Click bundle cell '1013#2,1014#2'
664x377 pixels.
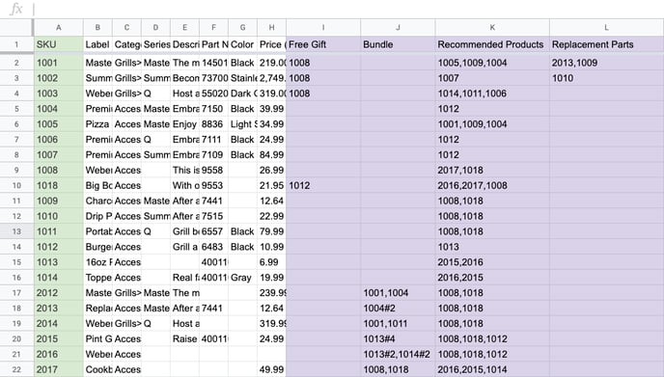(398, 354)
